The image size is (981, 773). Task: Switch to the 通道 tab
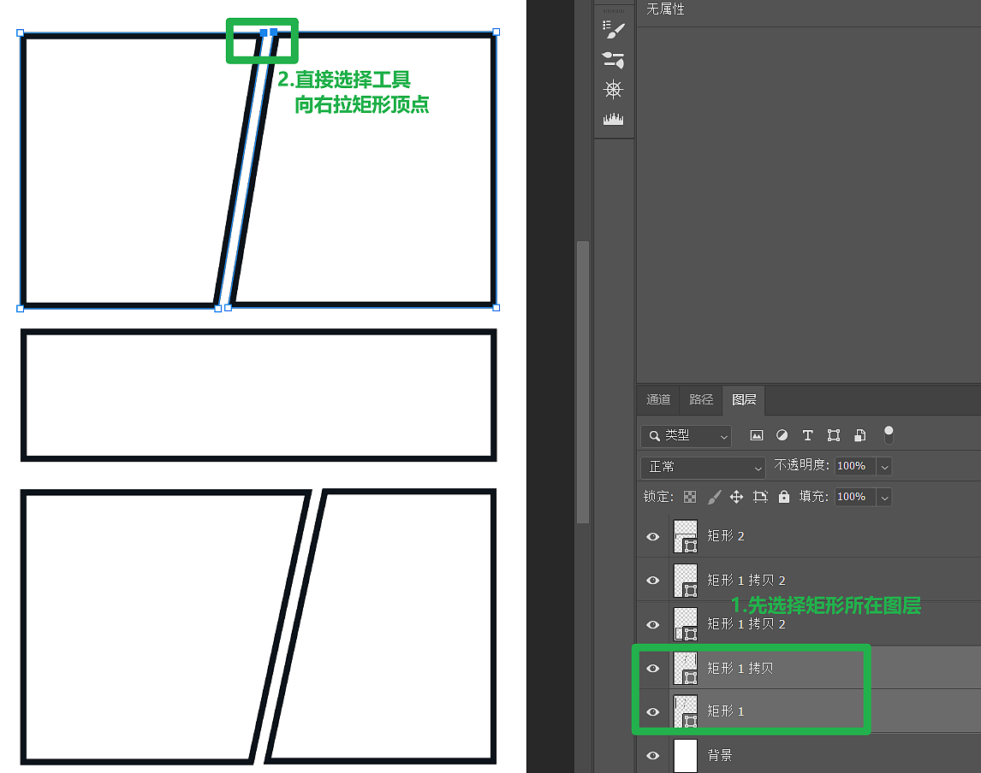click(658, 400)
